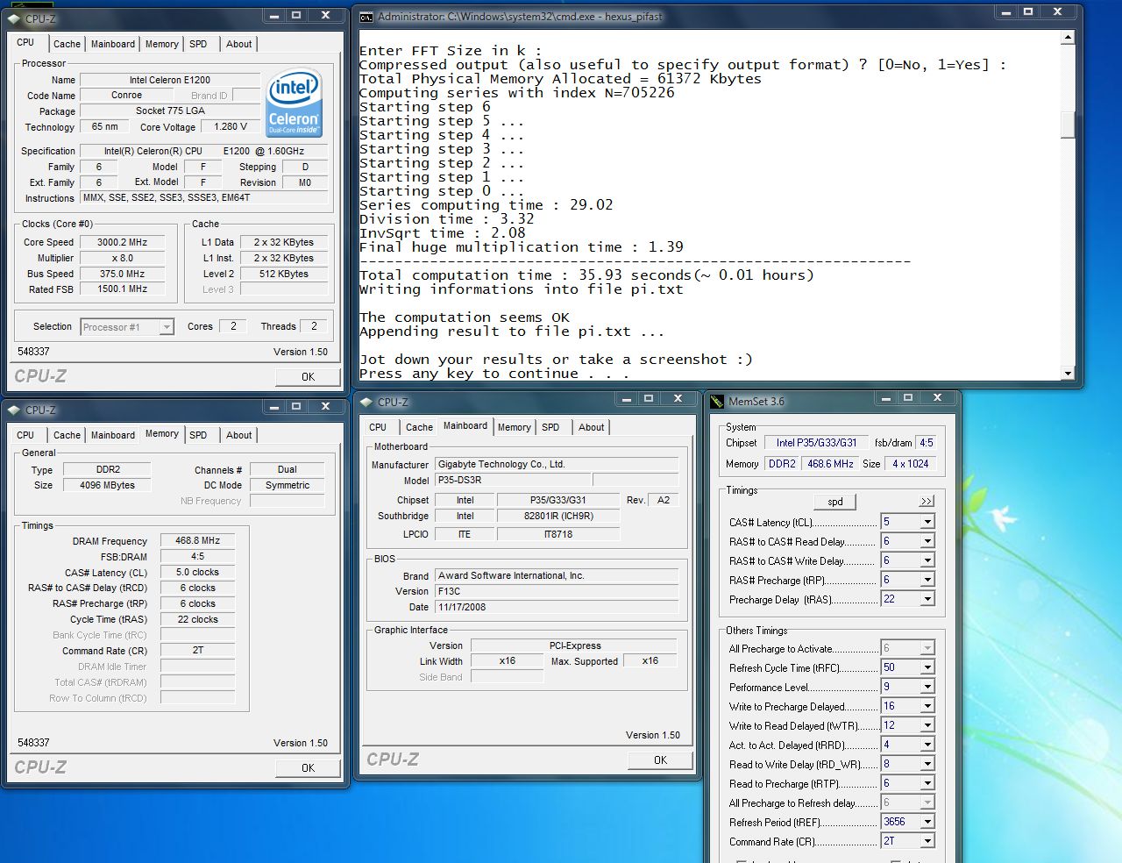Open Read to Write Delay dropdown
This screenshot has width=1122, height=863.
(x=927, y=764)
